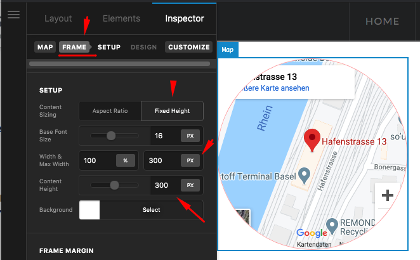Image resolution: width=420 pixels, height=260 pixels.
Task: Click the HOME navigation link
Action: coord(382,22)
